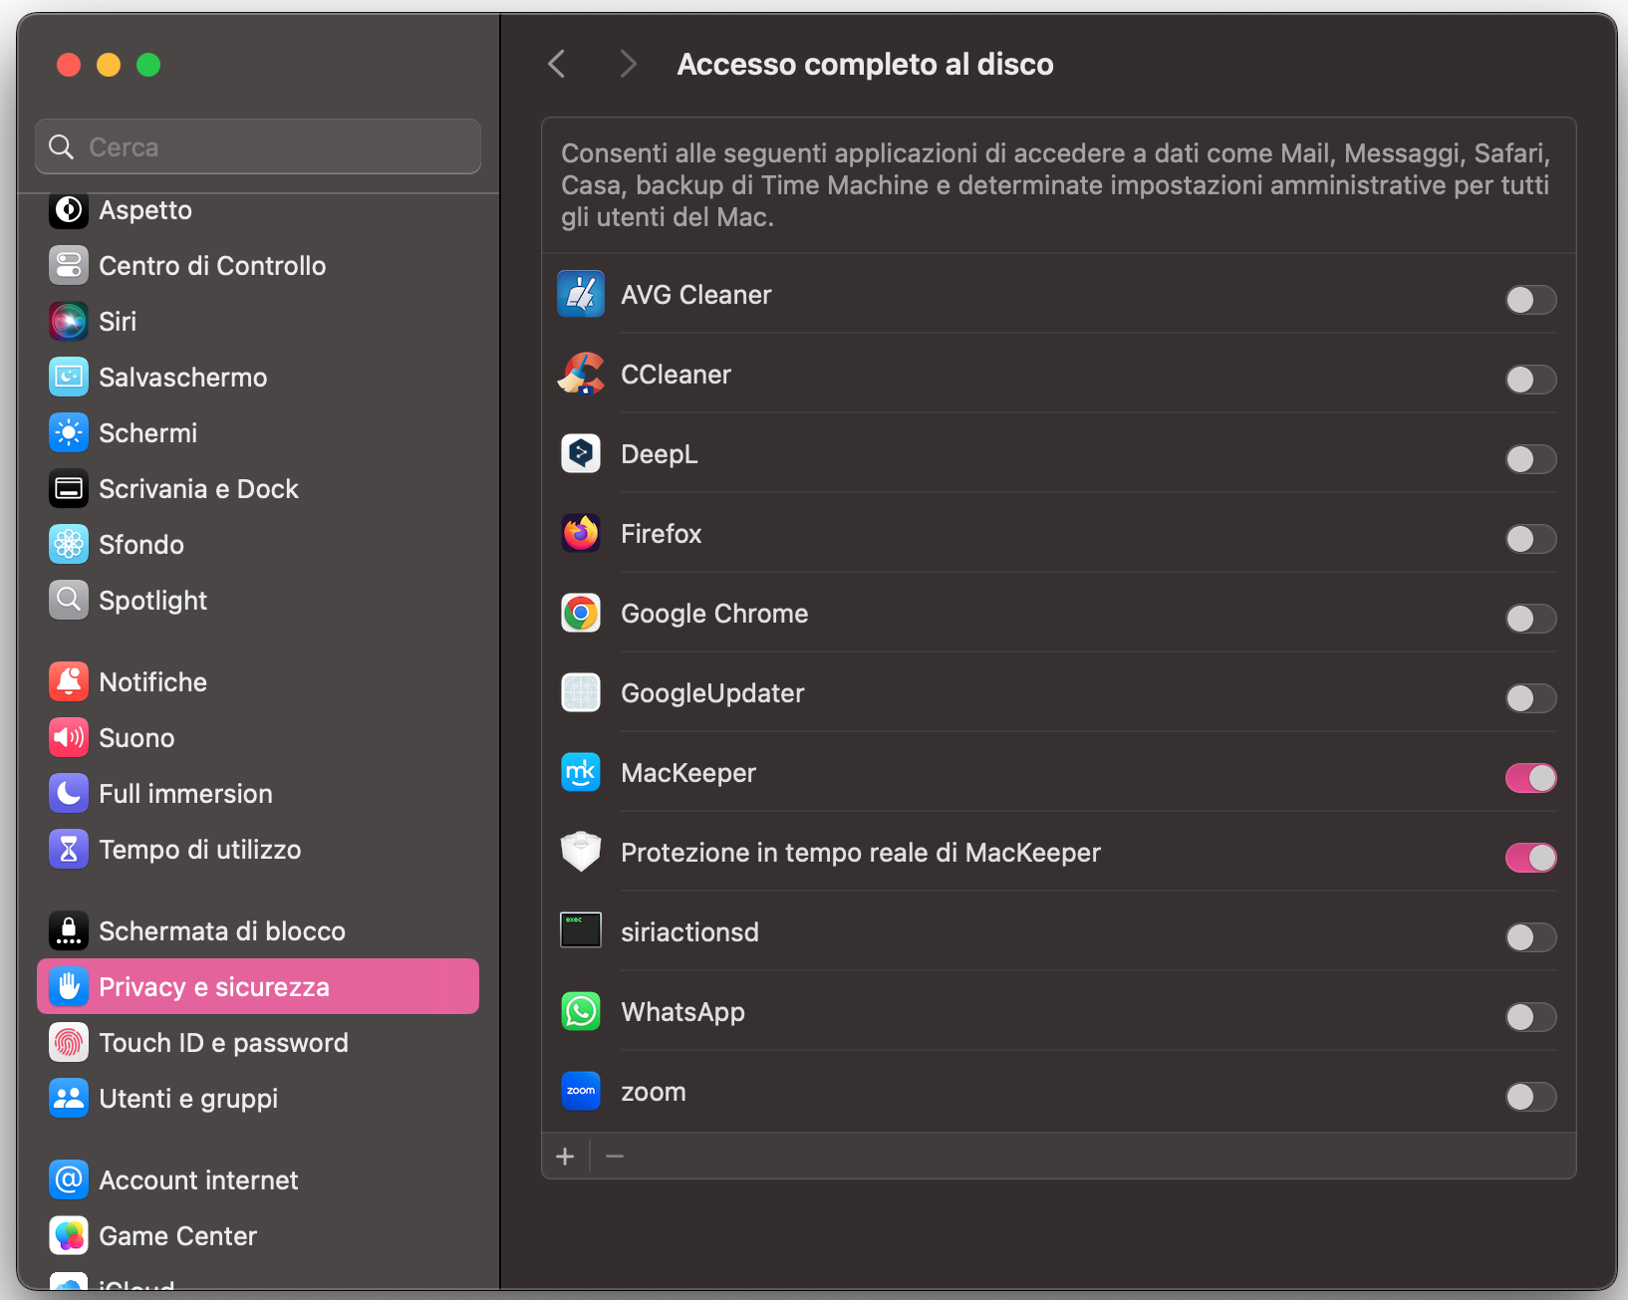
Task: Open the Siri settings icon
Action: (x=68, y=321)
